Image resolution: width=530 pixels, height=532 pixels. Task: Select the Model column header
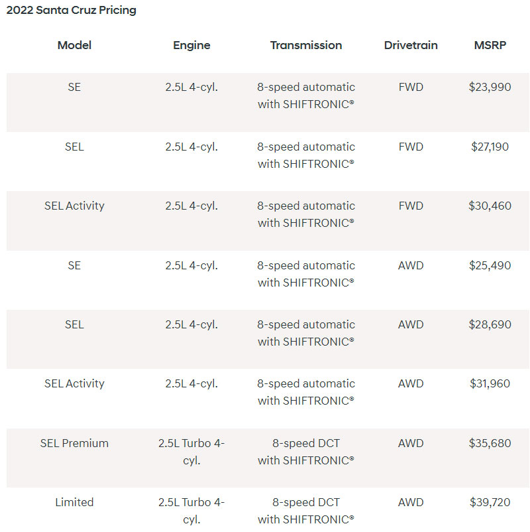click(74, 45)
